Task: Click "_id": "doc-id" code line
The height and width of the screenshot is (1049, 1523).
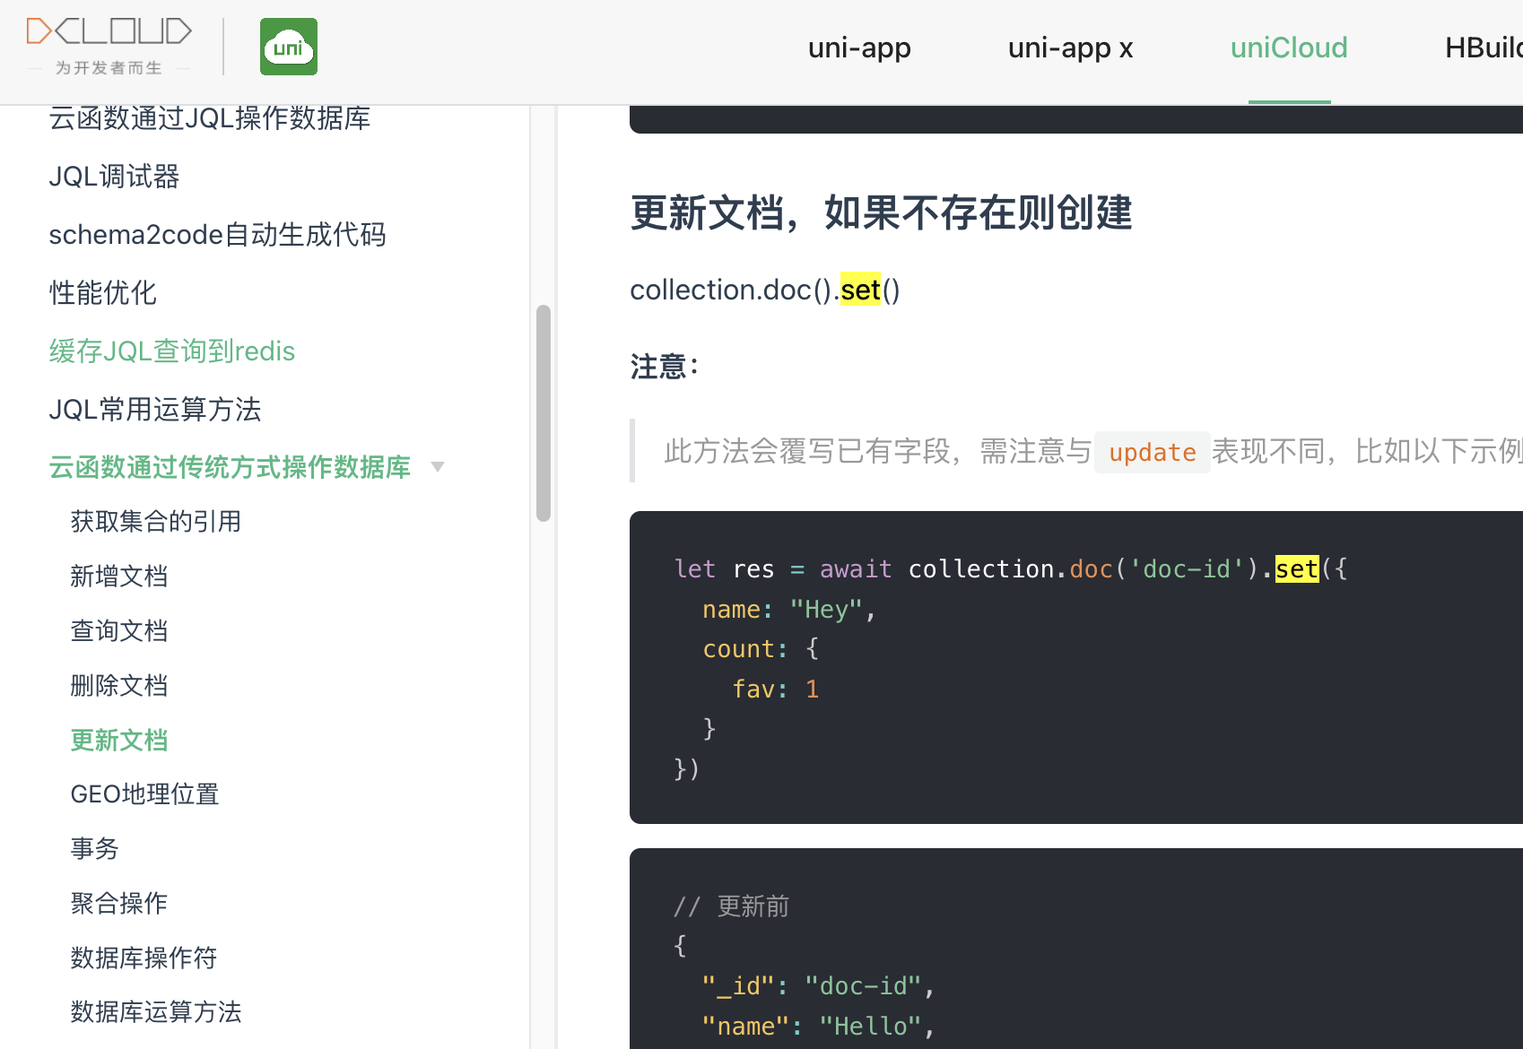Action: [818, 986]
